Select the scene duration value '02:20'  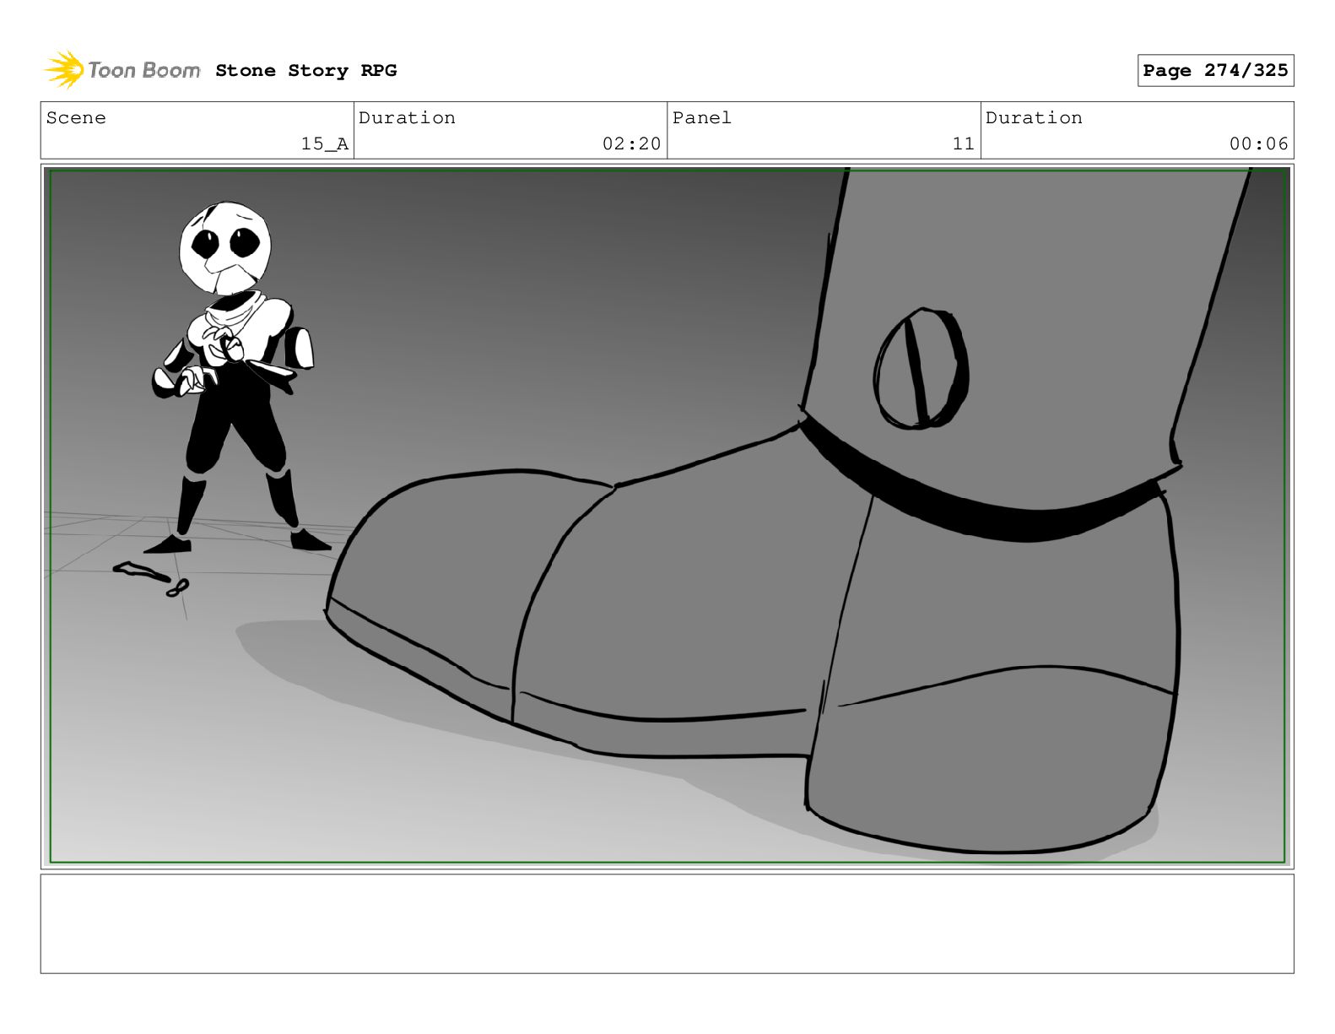coord(631,144)
